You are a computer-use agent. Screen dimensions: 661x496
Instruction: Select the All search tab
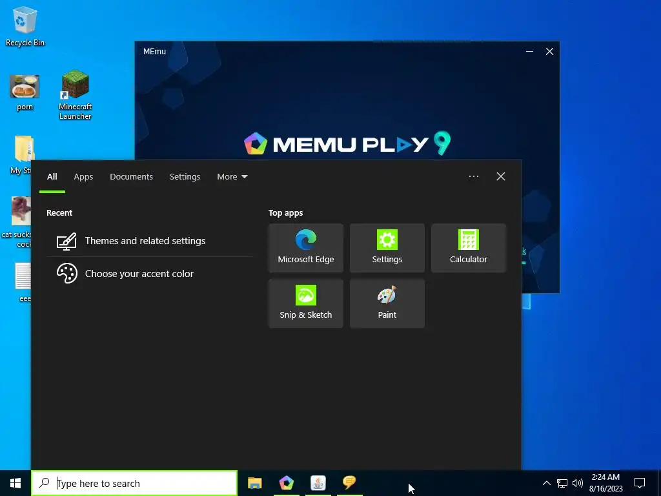click(52, 177)
